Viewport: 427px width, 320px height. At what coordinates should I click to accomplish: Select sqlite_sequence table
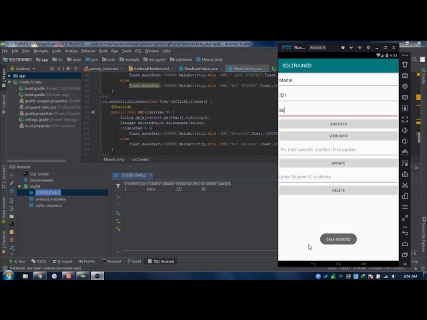48,205
